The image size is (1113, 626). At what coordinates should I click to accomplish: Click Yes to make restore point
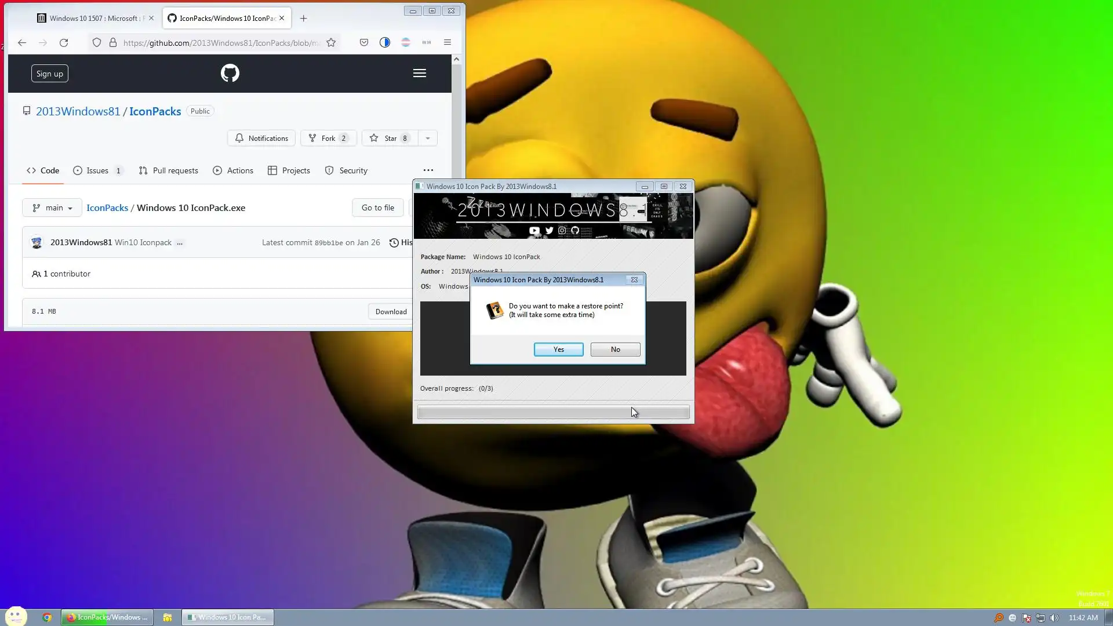[558, 350]
